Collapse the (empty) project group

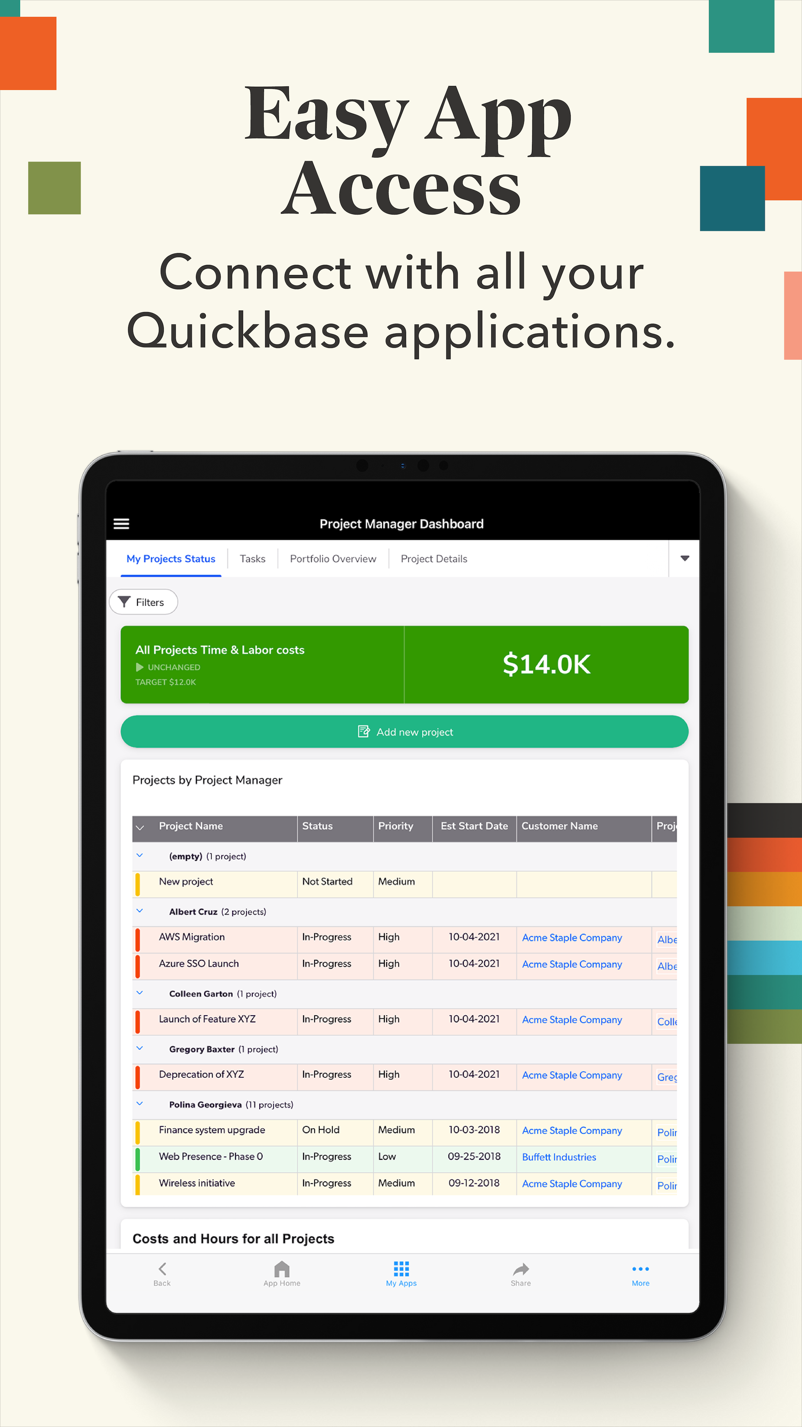point(140,855)
